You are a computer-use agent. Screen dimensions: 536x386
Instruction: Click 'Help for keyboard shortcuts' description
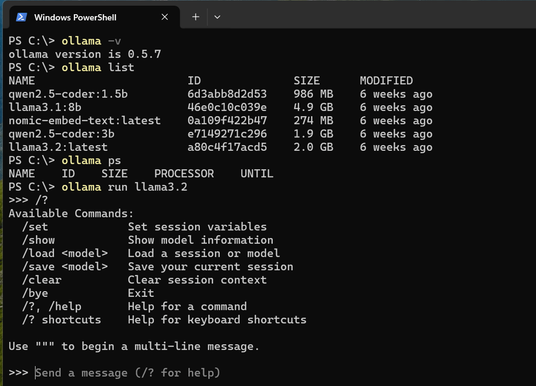click(217, 320)
